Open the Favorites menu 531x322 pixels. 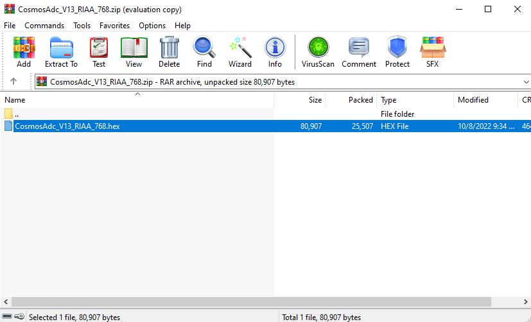pos(114,26)
